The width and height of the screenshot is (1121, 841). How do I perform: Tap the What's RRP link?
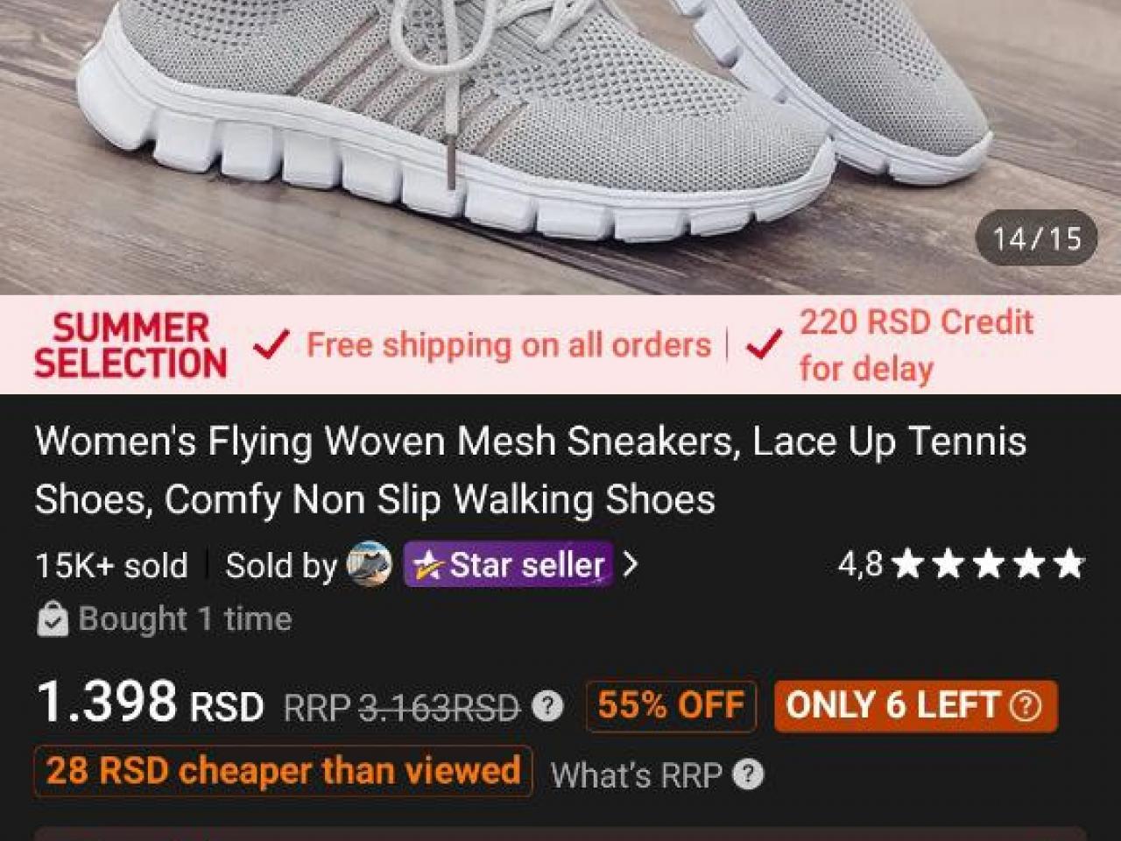click(x=636, y=774)
